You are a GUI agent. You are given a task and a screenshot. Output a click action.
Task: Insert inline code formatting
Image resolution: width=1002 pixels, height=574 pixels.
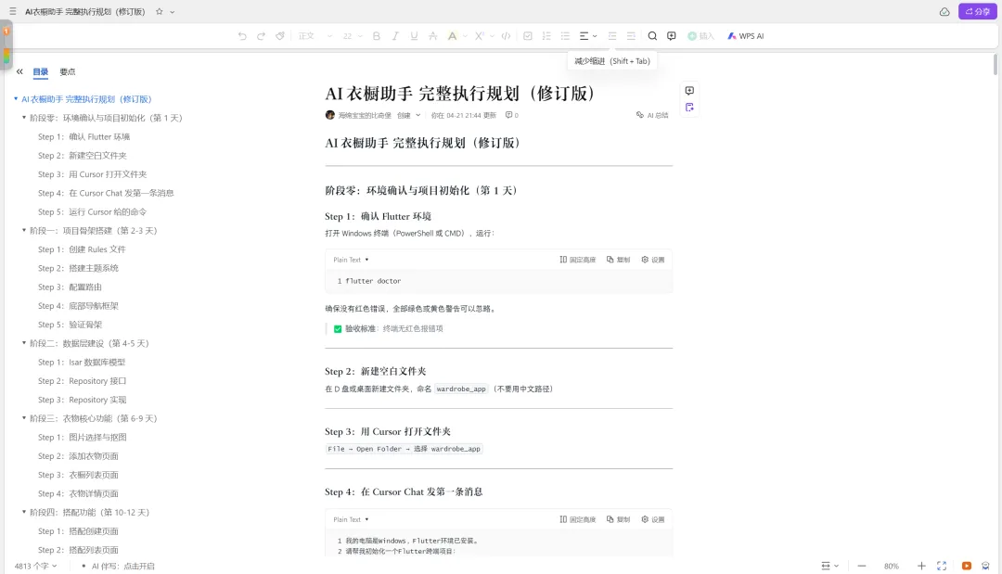(507, 36)
